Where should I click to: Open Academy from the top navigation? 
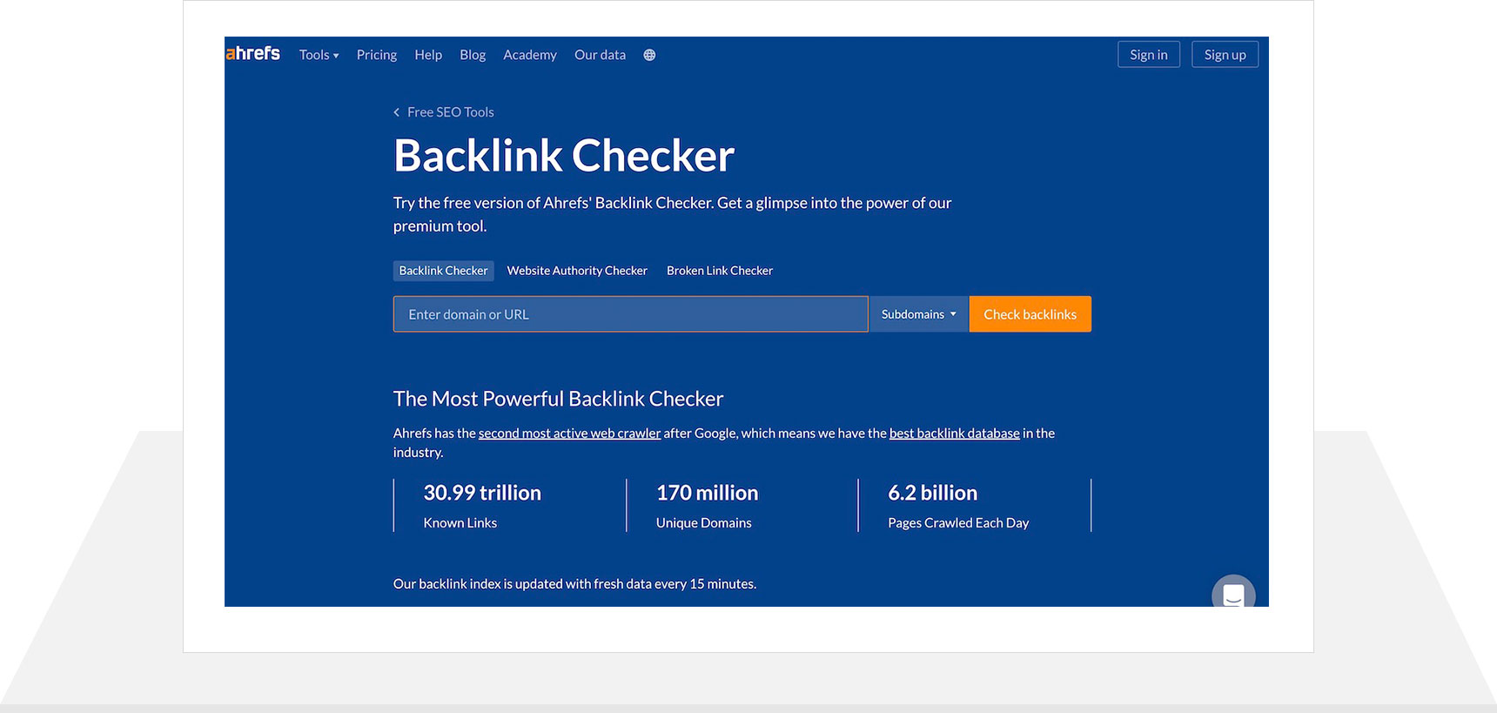(530, 55)
